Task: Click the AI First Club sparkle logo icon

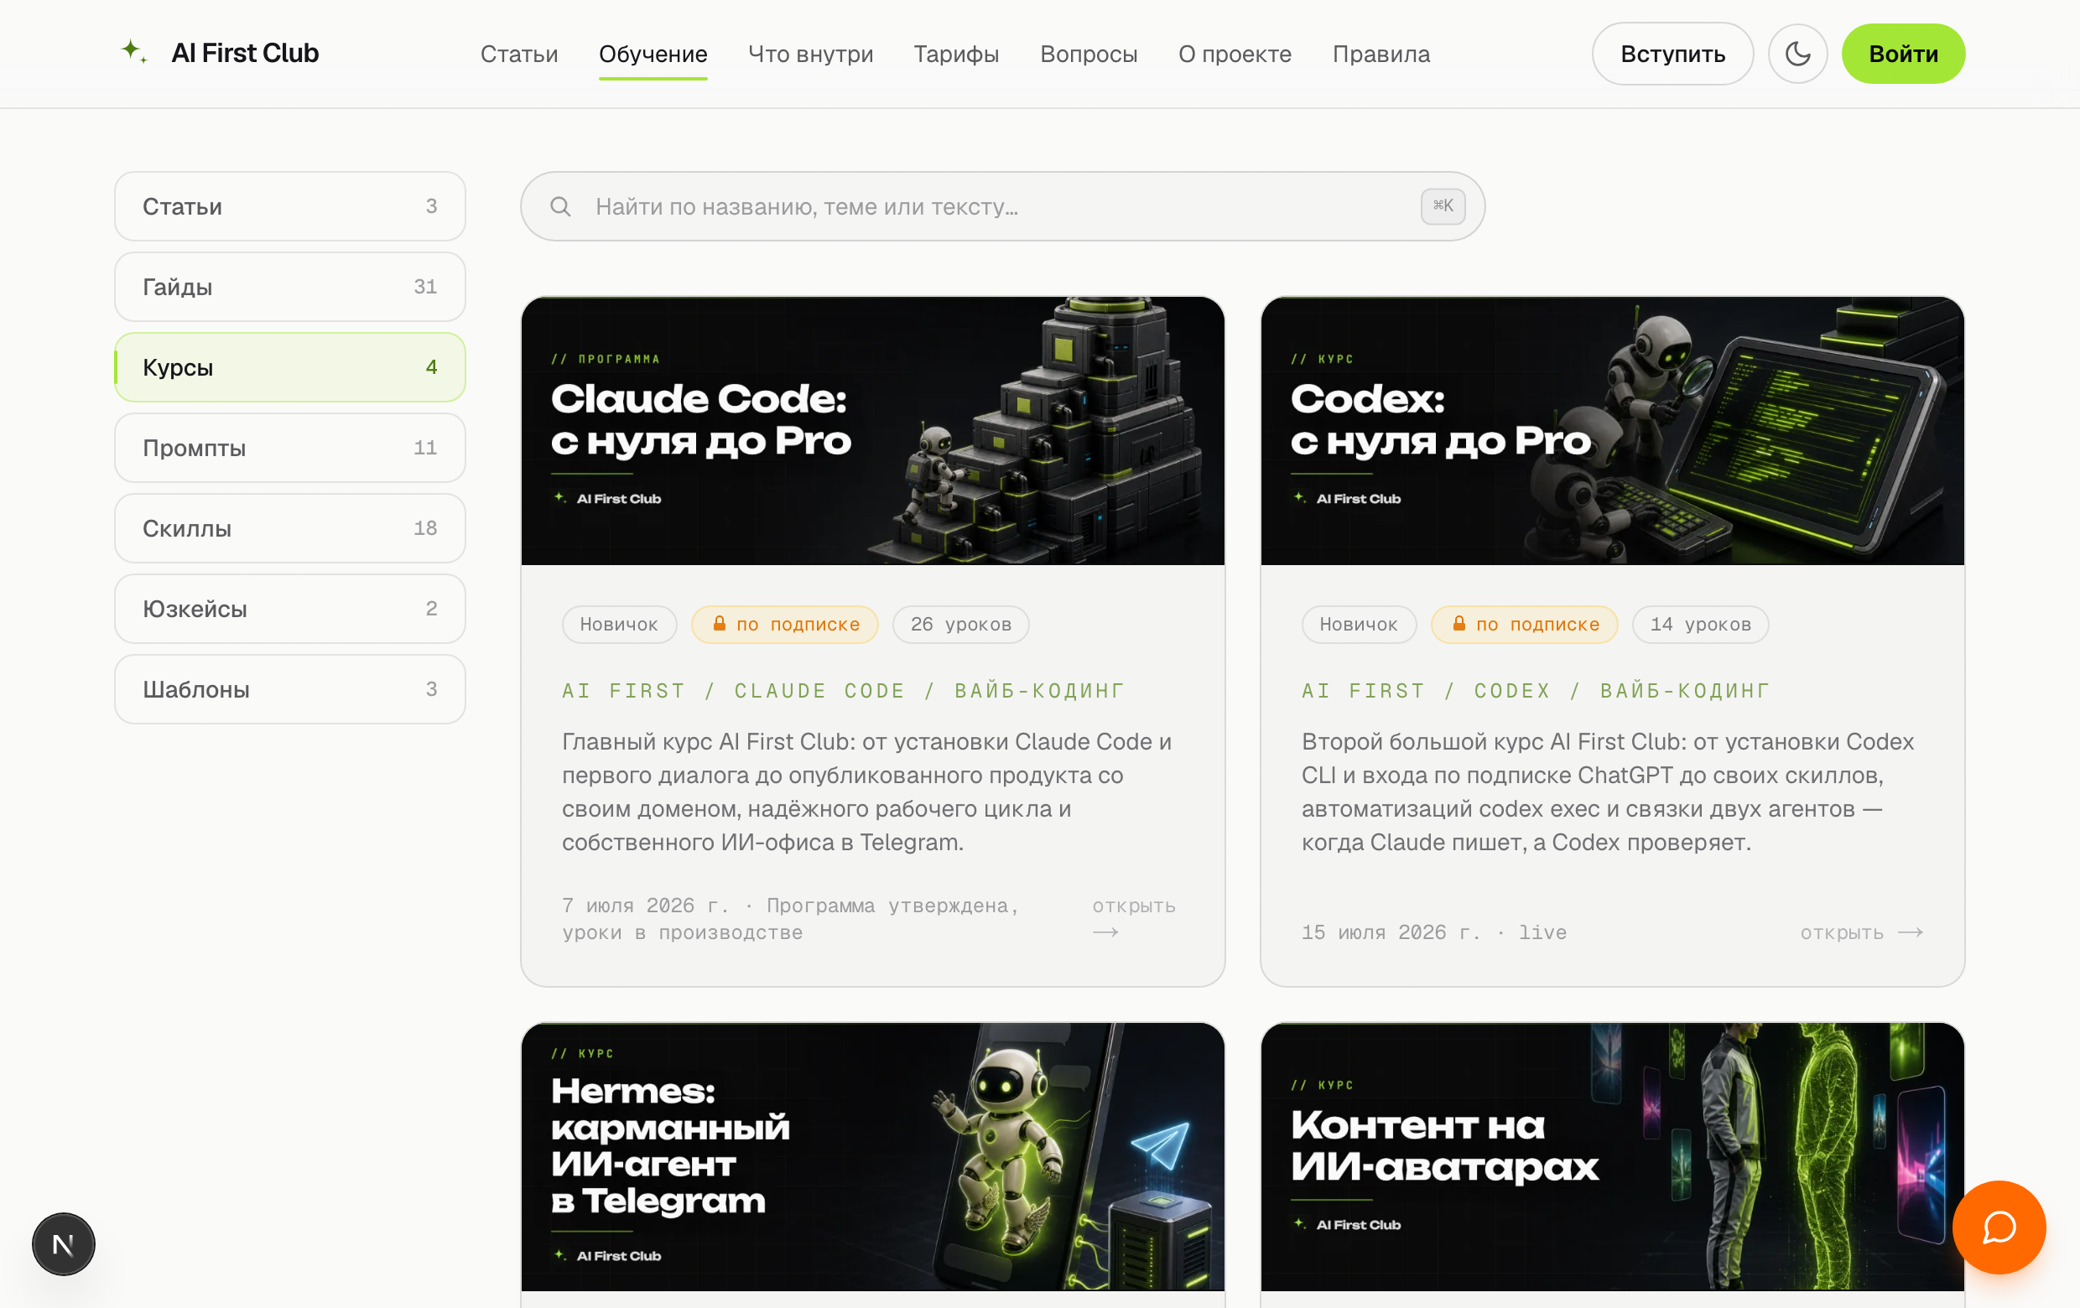Action: (x=134, y=52)
